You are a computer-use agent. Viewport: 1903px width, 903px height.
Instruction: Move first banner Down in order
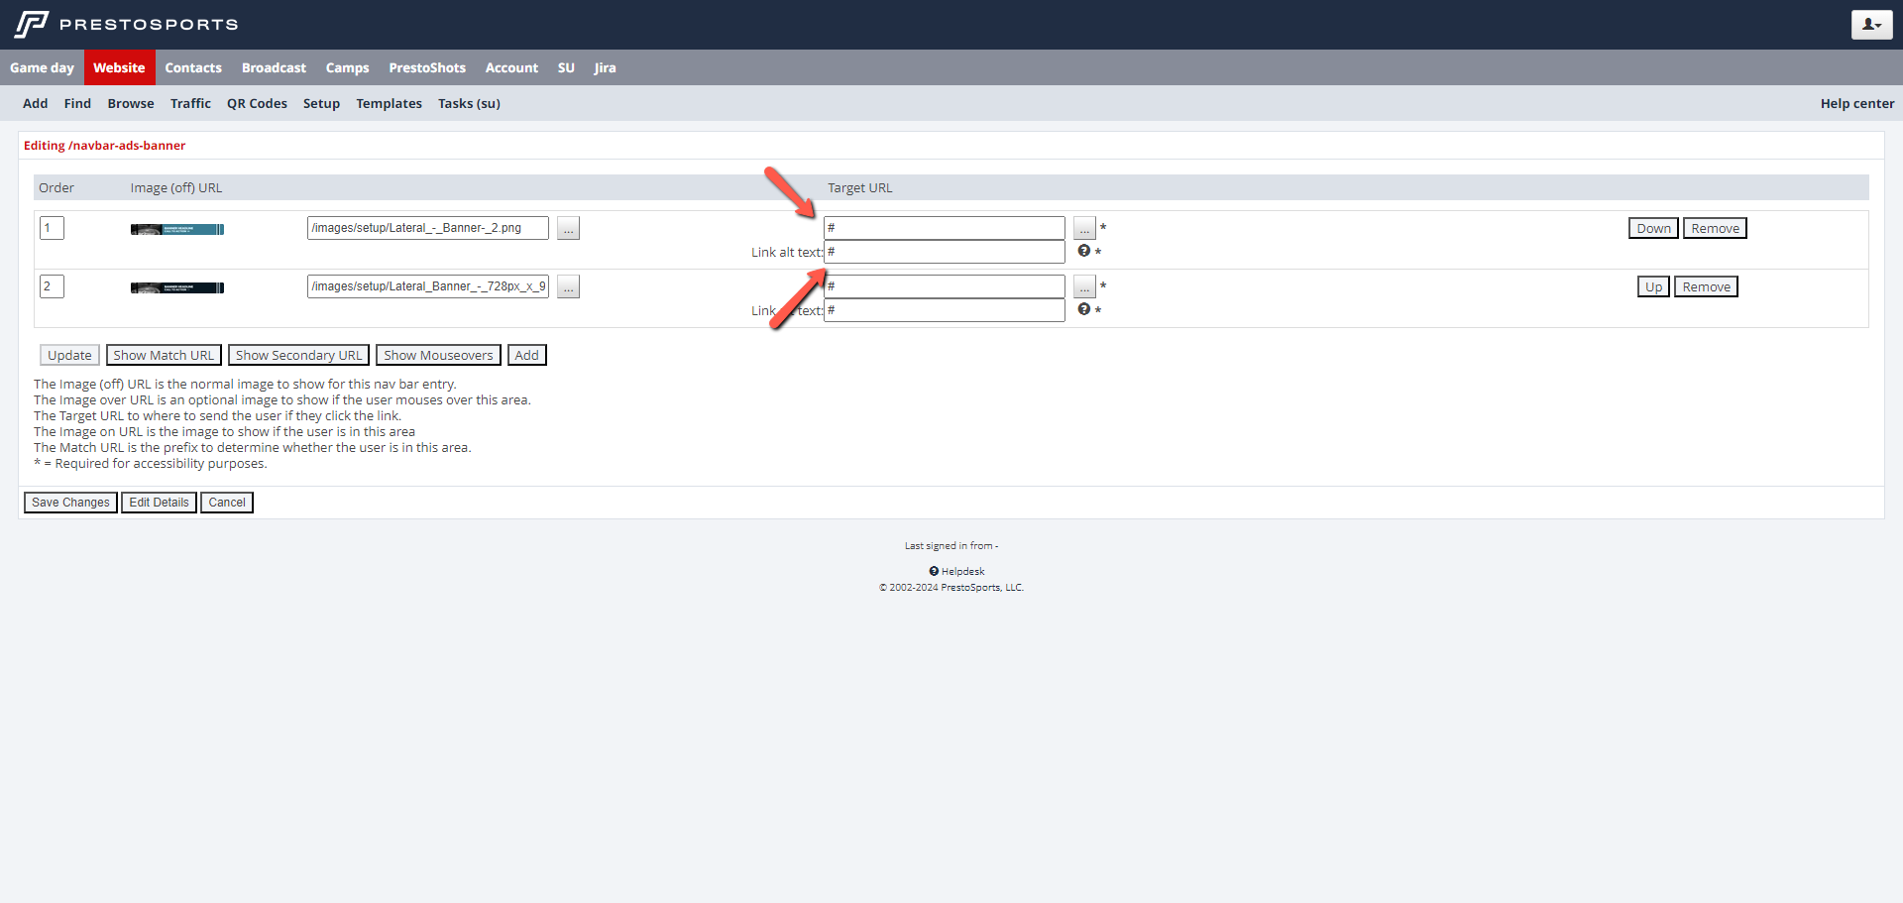click(1652, 229)
